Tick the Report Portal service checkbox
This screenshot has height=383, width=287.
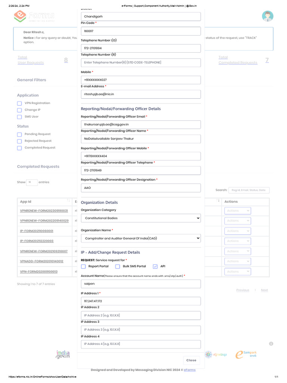pos(83,266)
